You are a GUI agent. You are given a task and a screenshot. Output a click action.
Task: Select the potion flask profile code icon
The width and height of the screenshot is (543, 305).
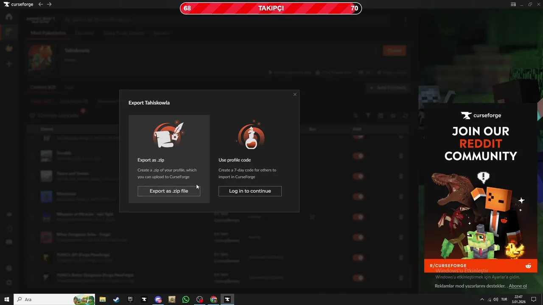pos(250,135)
